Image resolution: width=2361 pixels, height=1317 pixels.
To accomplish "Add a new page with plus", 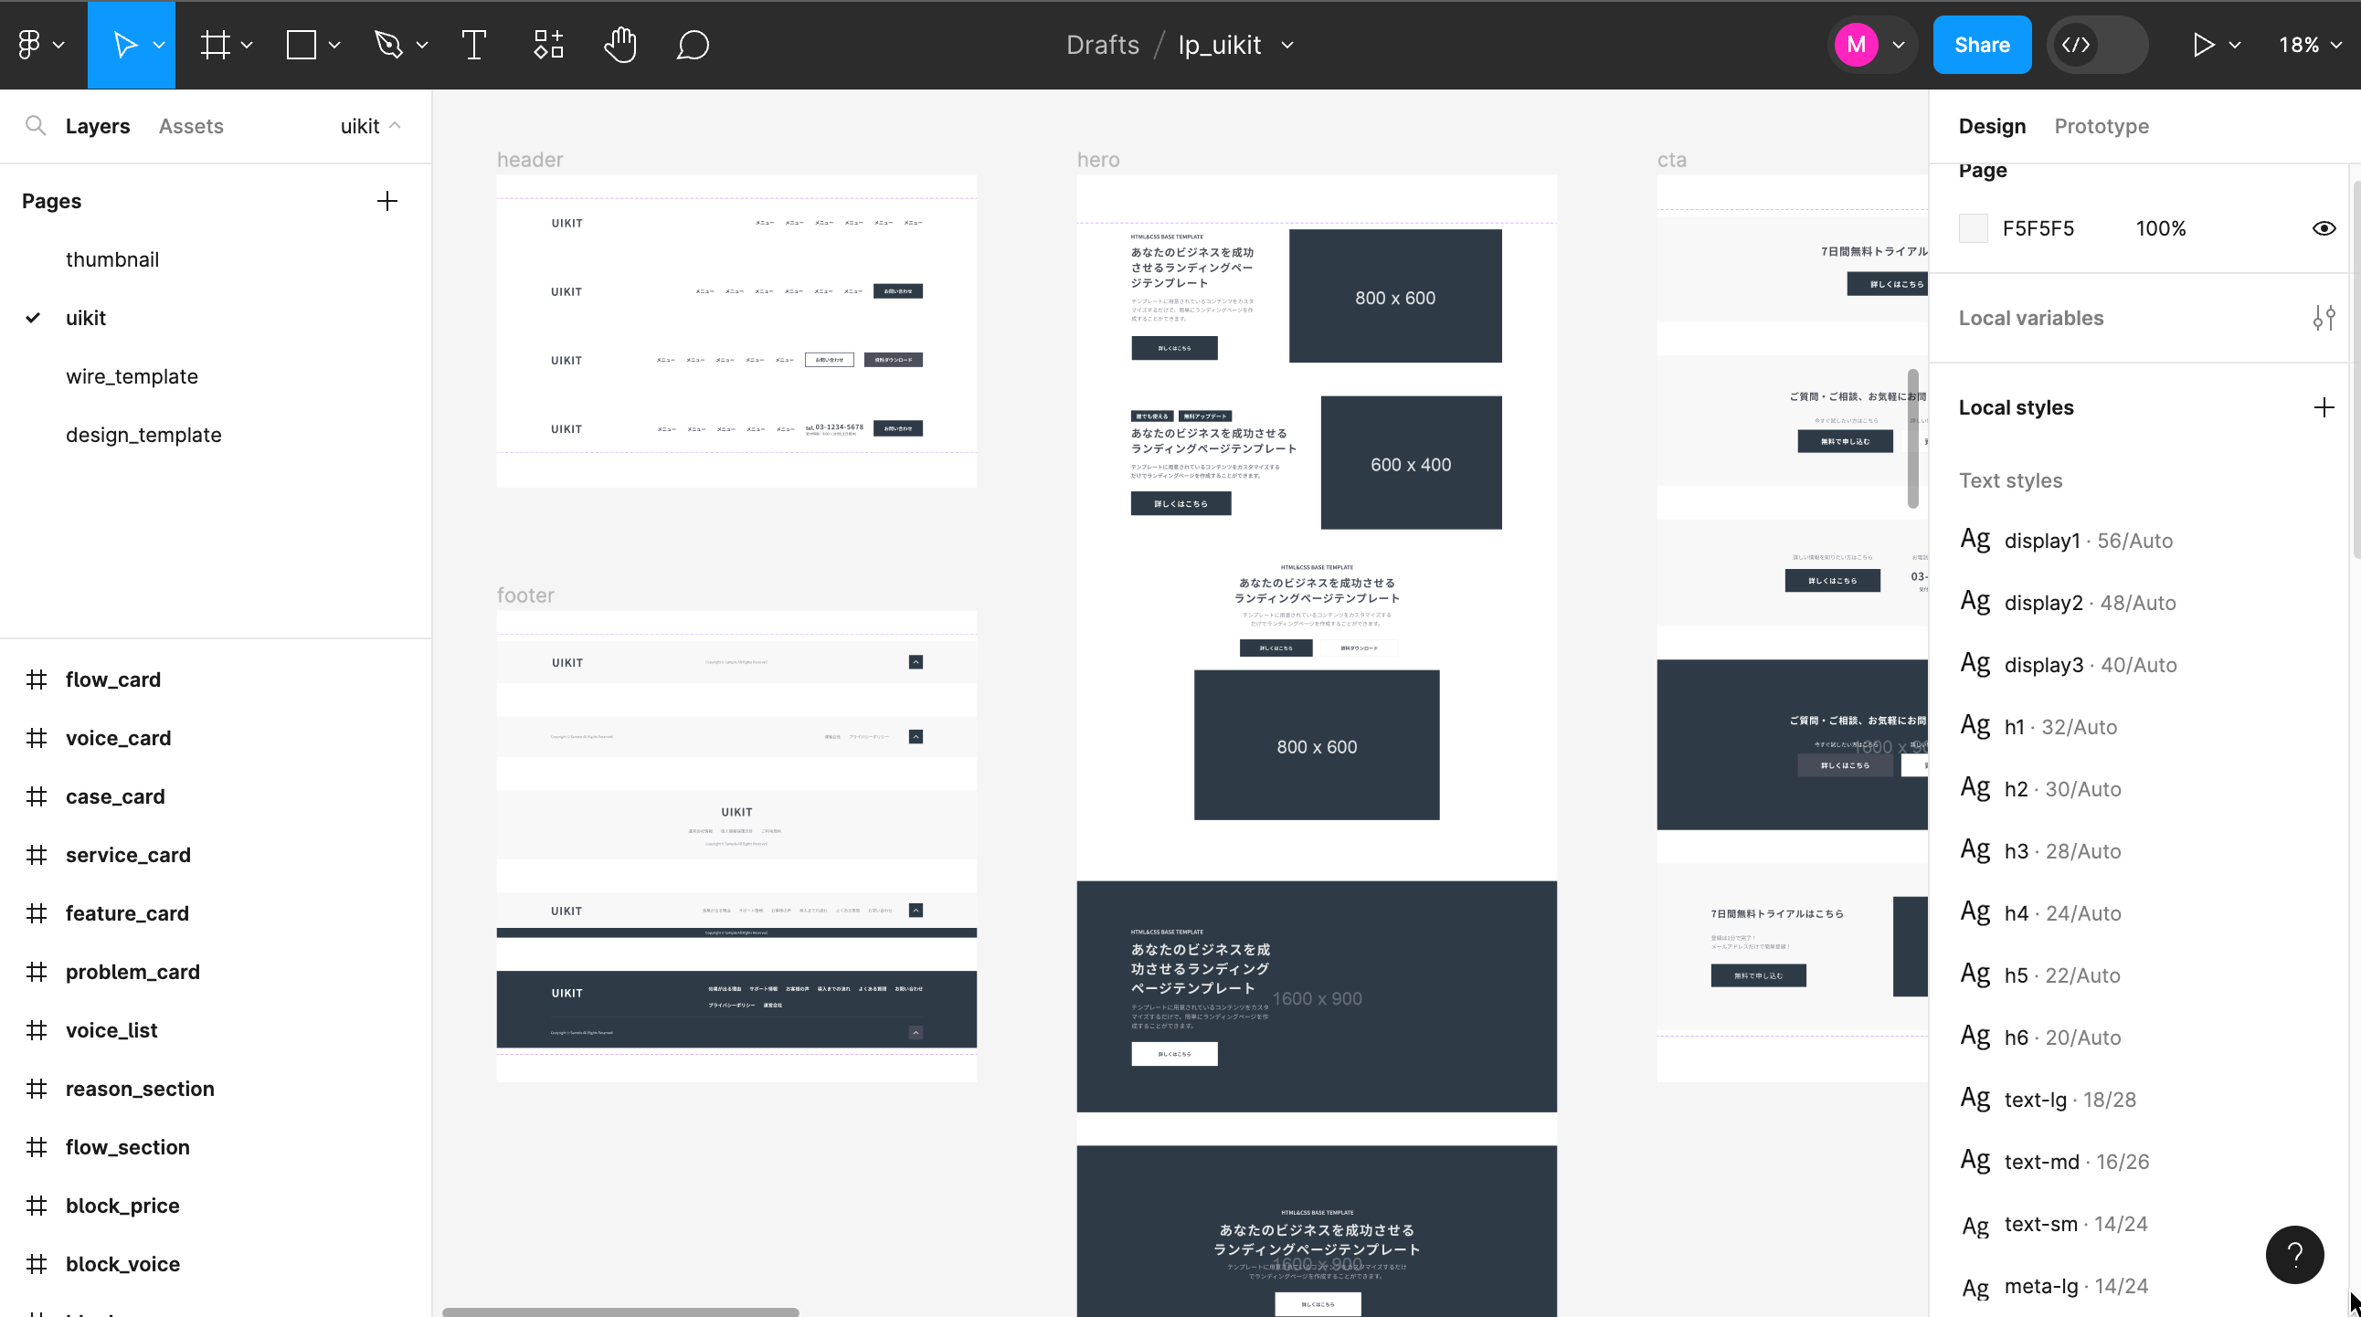I will pos(386,201).
